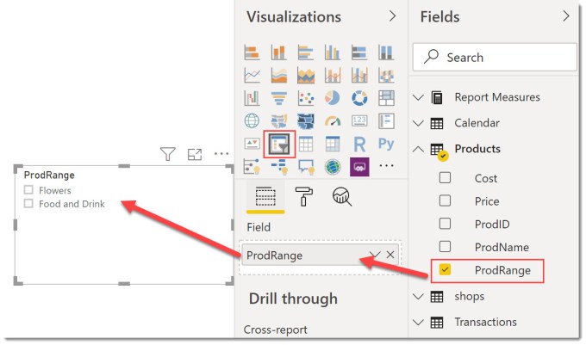Select the donut chart visualization
The height and width of the screenshot is (345, 586).
(x=359, y=98)
